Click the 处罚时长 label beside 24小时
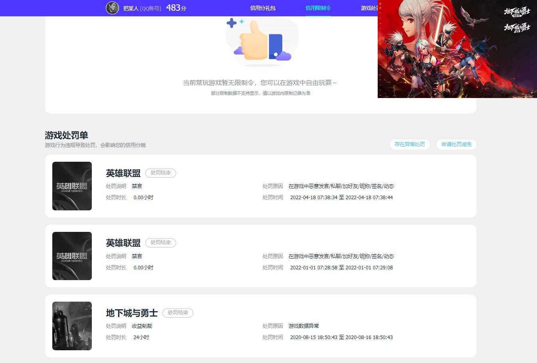Viewport: 537px width, 363px height. (x=116, y=337)
